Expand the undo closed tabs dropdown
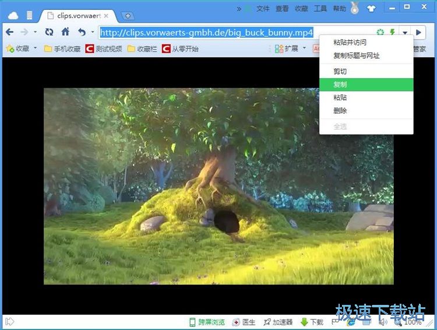437x330 pixels. pos(93,32)
